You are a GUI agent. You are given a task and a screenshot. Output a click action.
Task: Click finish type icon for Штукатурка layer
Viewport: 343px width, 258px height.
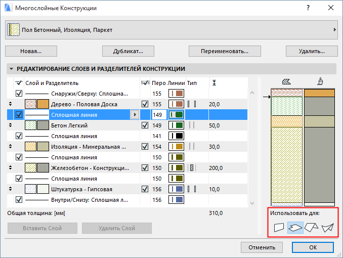(x=192, y=189)
